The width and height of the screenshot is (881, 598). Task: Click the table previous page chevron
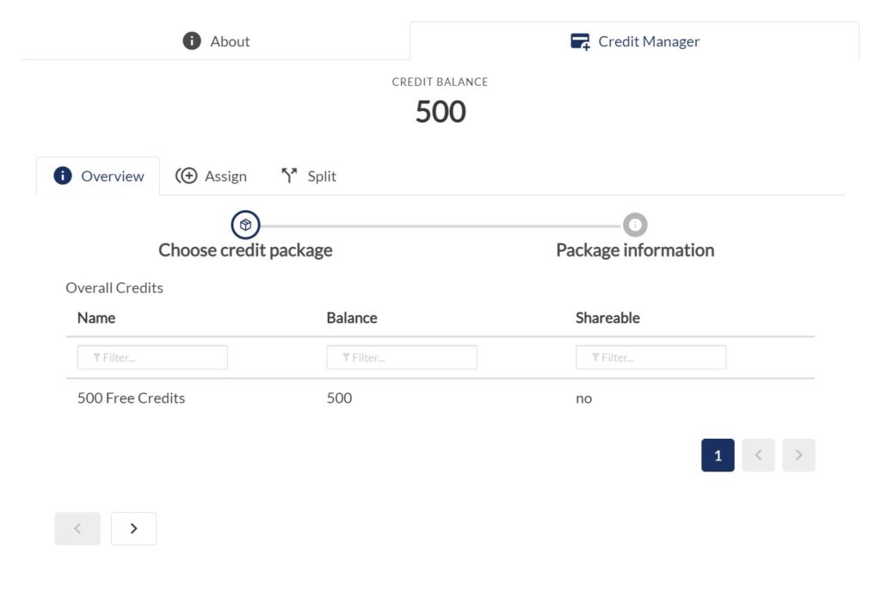coord(758,455)
